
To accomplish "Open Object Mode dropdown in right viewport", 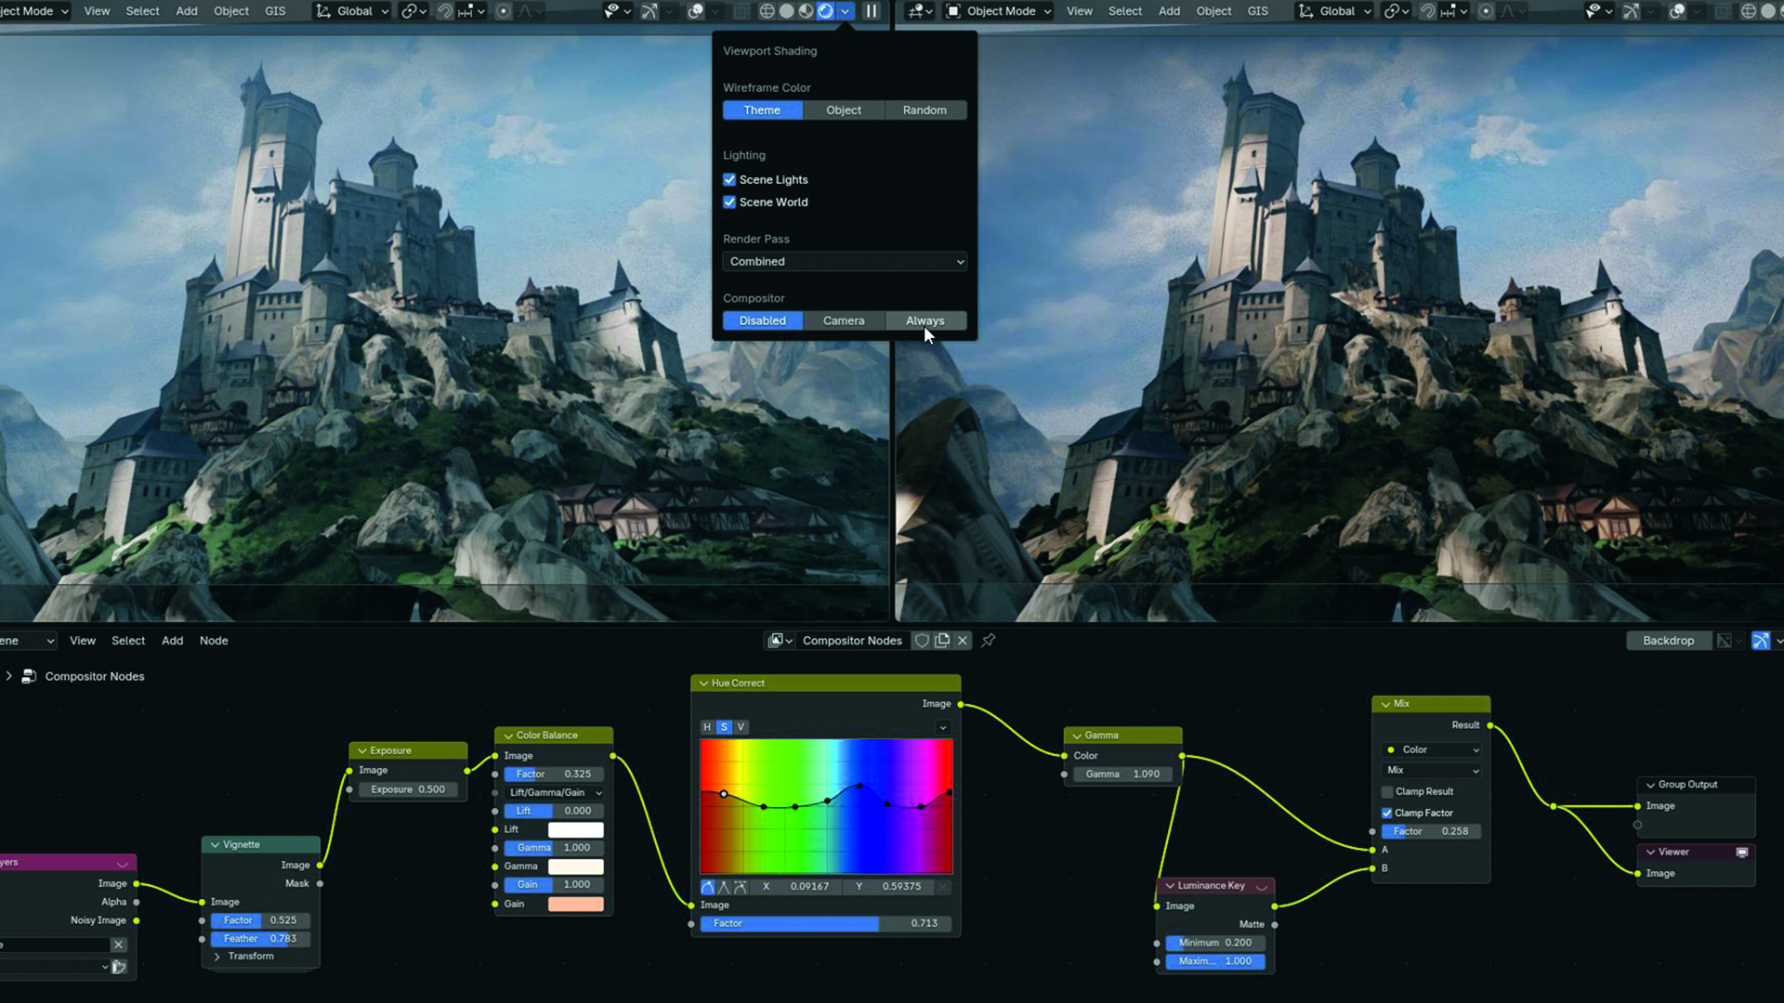I will [x=999, y=11].
